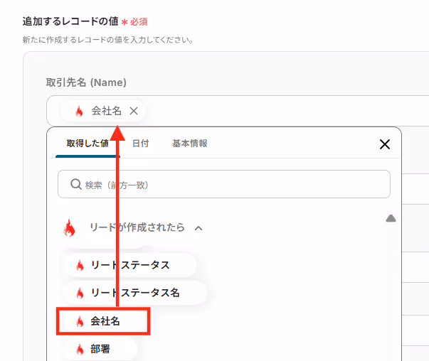The width and height of the screenshot is (429, 361).
Task: Click the flame icon on リードステータス chip
Action: [80, 265]
